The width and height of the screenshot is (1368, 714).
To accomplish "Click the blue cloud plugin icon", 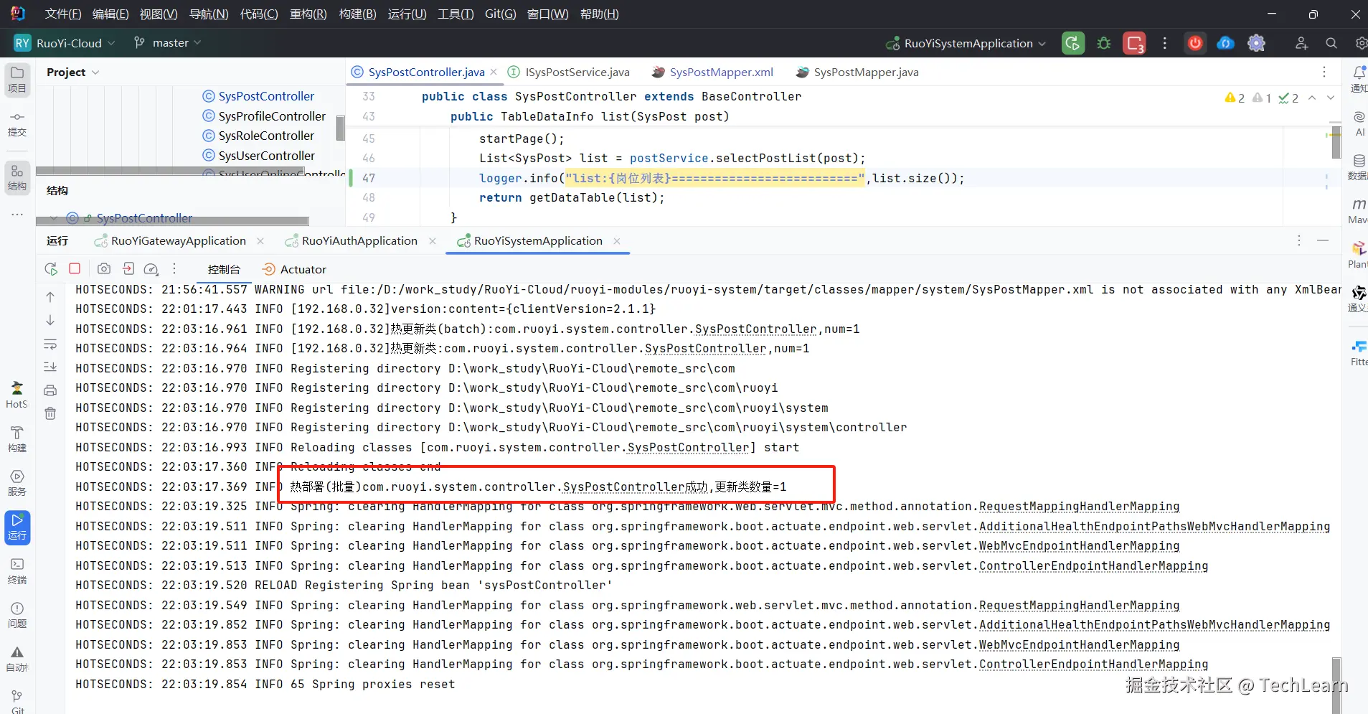I will [1225, 43].
